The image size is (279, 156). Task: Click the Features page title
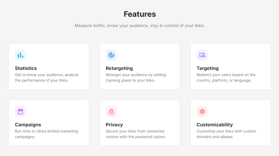point(140,14)
